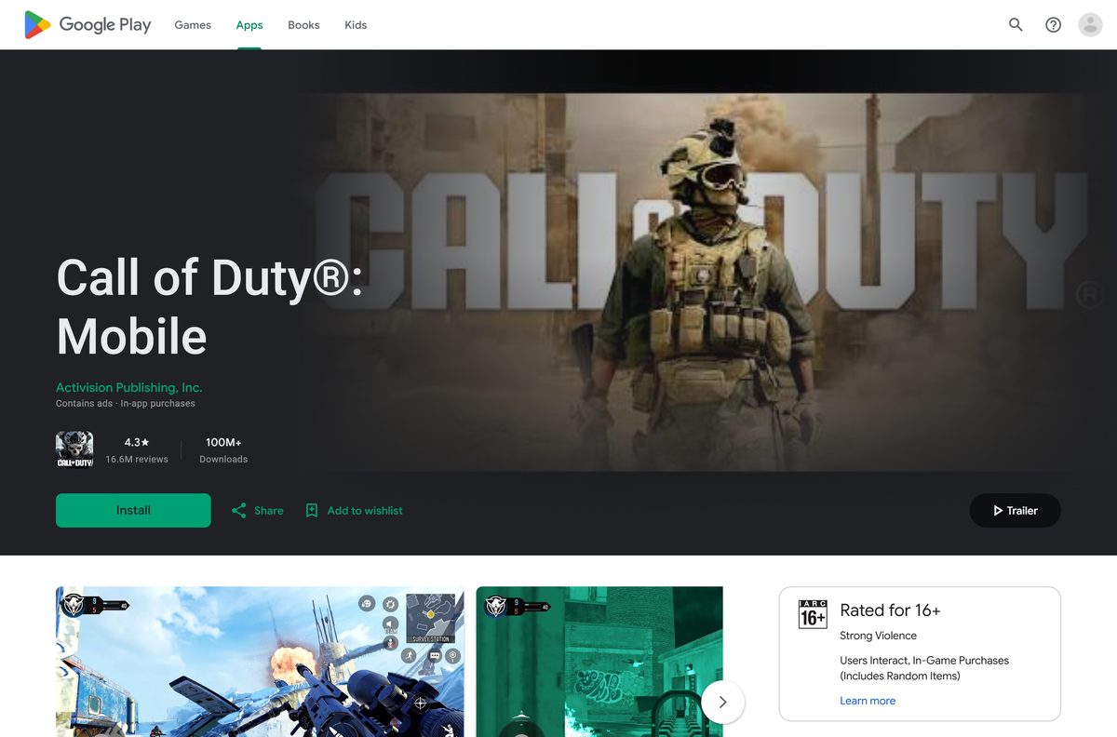This screenshot has width=1117, height=737.
Task: Click the Share icon
Action: point(239,510)
